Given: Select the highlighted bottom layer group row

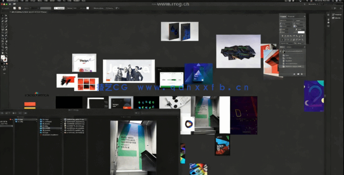Looking at the screenshot, I should 292,66.
